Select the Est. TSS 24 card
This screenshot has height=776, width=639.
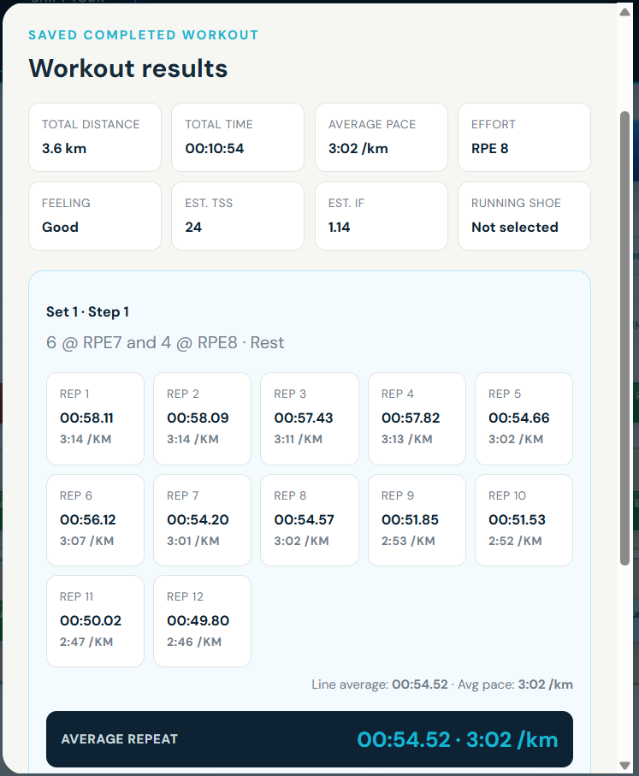pos(238,216)
